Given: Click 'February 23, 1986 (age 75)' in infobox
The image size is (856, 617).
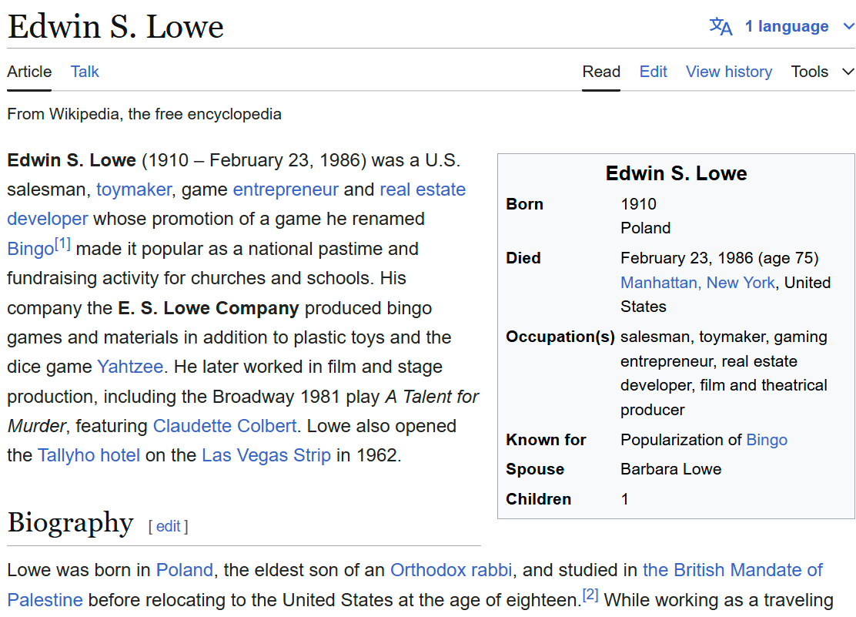Looking at the screenshot, I should tap(720, 258).
